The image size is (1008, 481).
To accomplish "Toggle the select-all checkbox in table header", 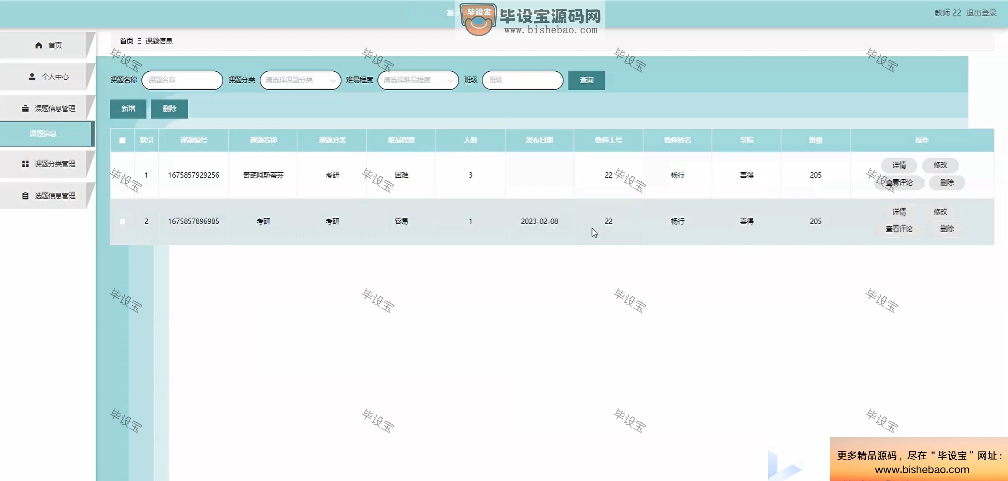I will point(123,140).
